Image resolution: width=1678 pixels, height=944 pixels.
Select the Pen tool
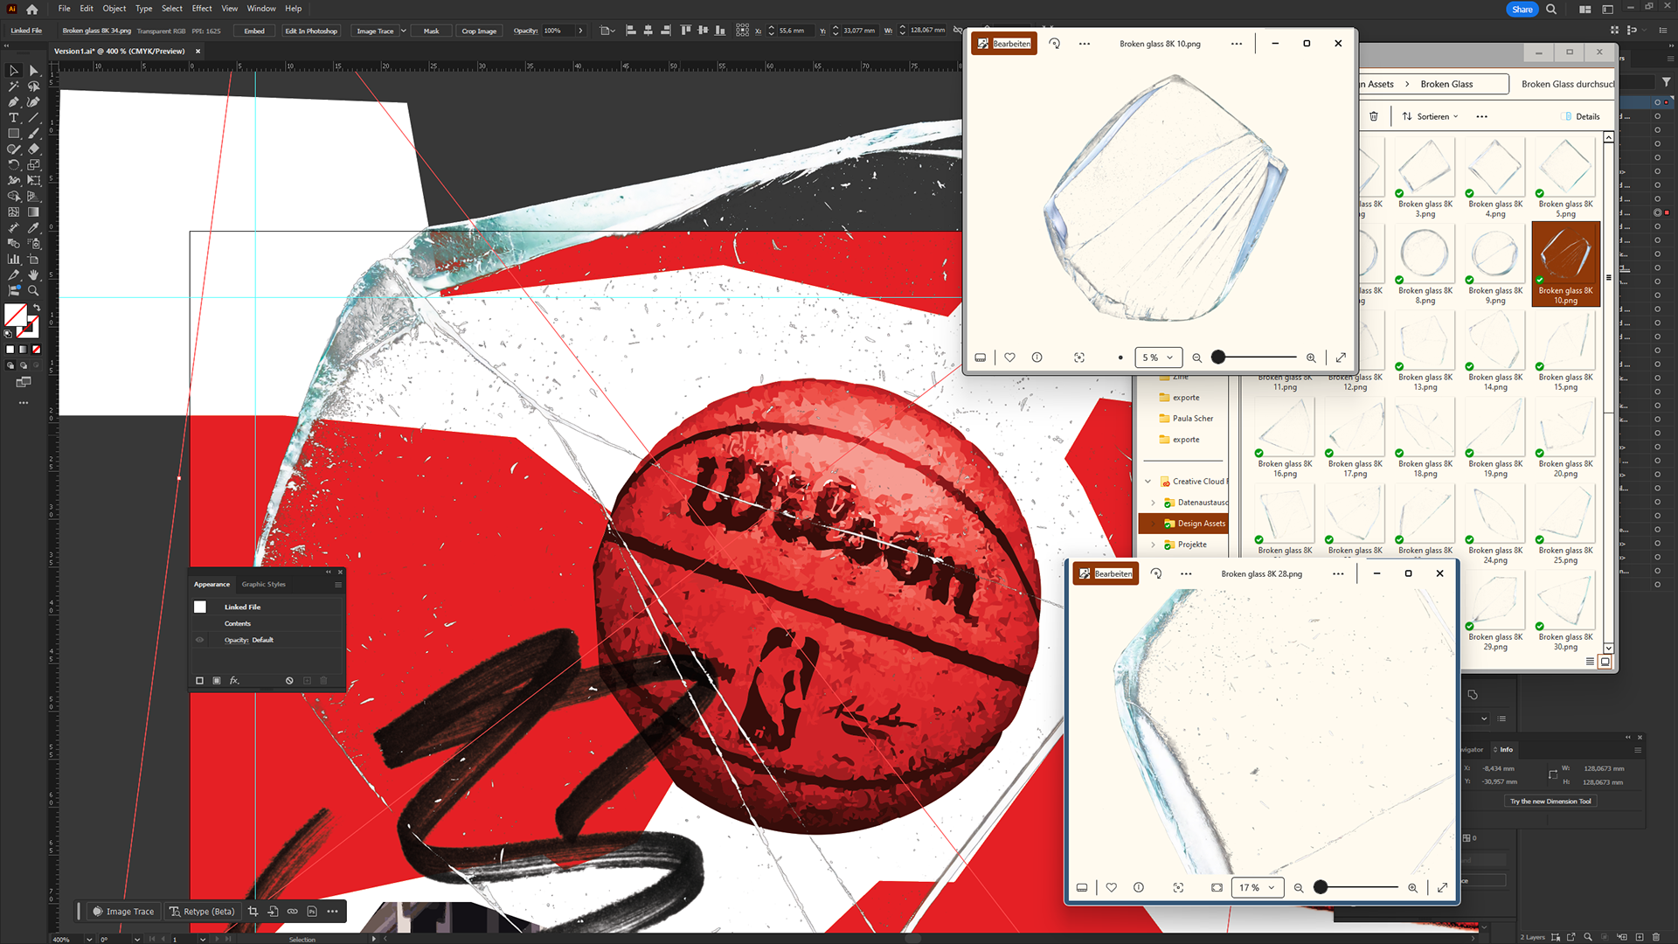[13, 102]
